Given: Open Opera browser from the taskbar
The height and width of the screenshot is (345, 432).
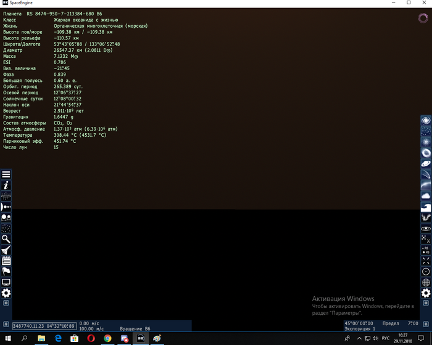Looking at the screenshot, I should point(91,338).
